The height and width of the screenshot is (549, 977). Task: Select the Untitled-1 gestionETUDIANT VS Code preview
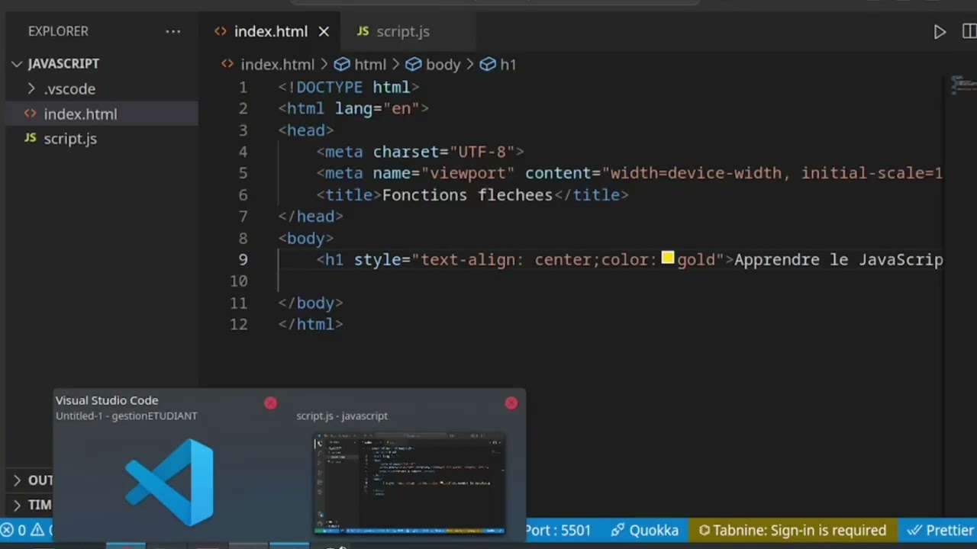click(x=169, y=483)
